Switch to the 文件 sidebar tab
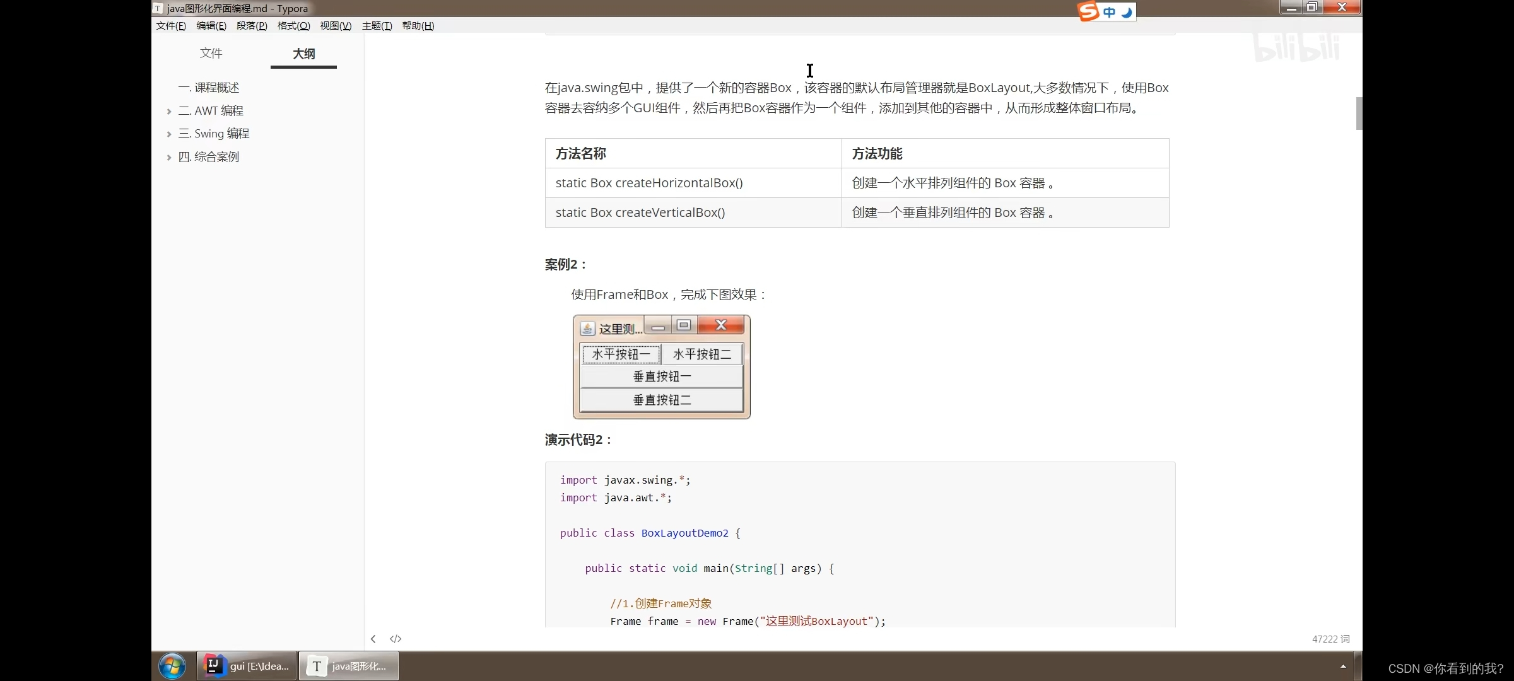This screenshot has width=1514, height=681. pos(211,53)
